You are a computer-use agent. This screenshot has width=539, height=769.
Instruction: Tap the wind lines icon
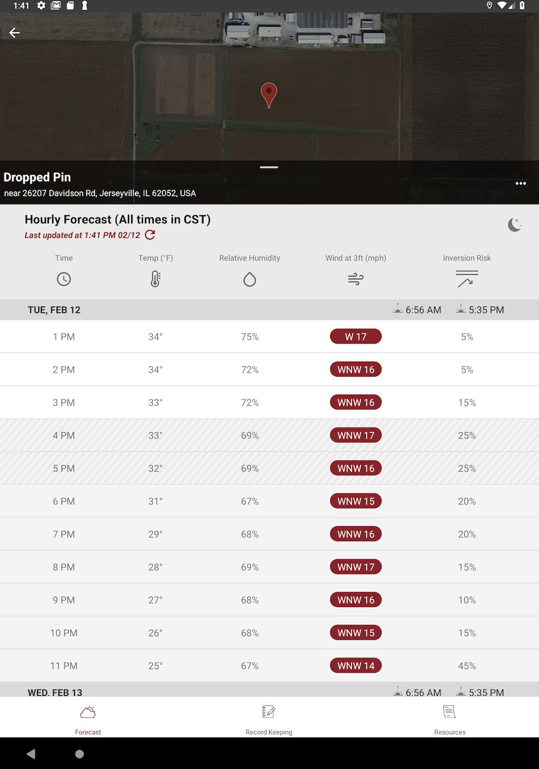pyautogui.click(x=356, y=279)
